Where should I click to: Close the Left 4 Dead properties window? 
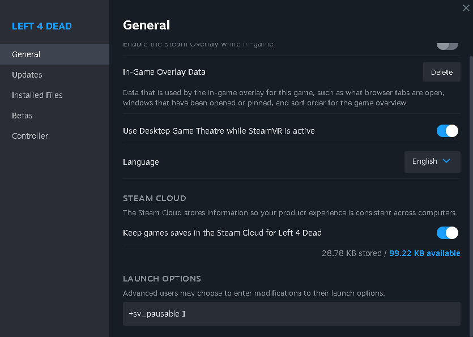[x=466, y=7]
